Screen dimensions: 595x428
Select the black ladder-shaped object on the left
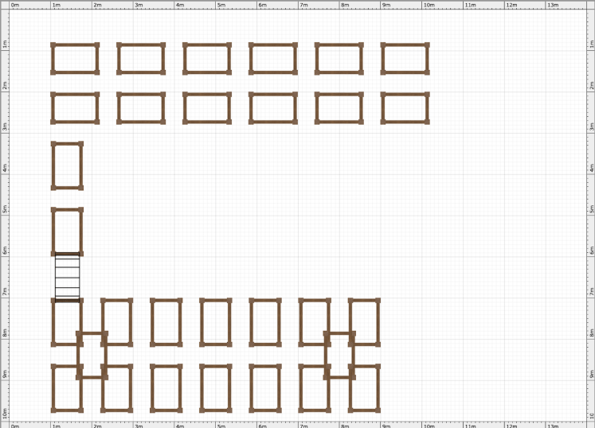tap(68, 277)
